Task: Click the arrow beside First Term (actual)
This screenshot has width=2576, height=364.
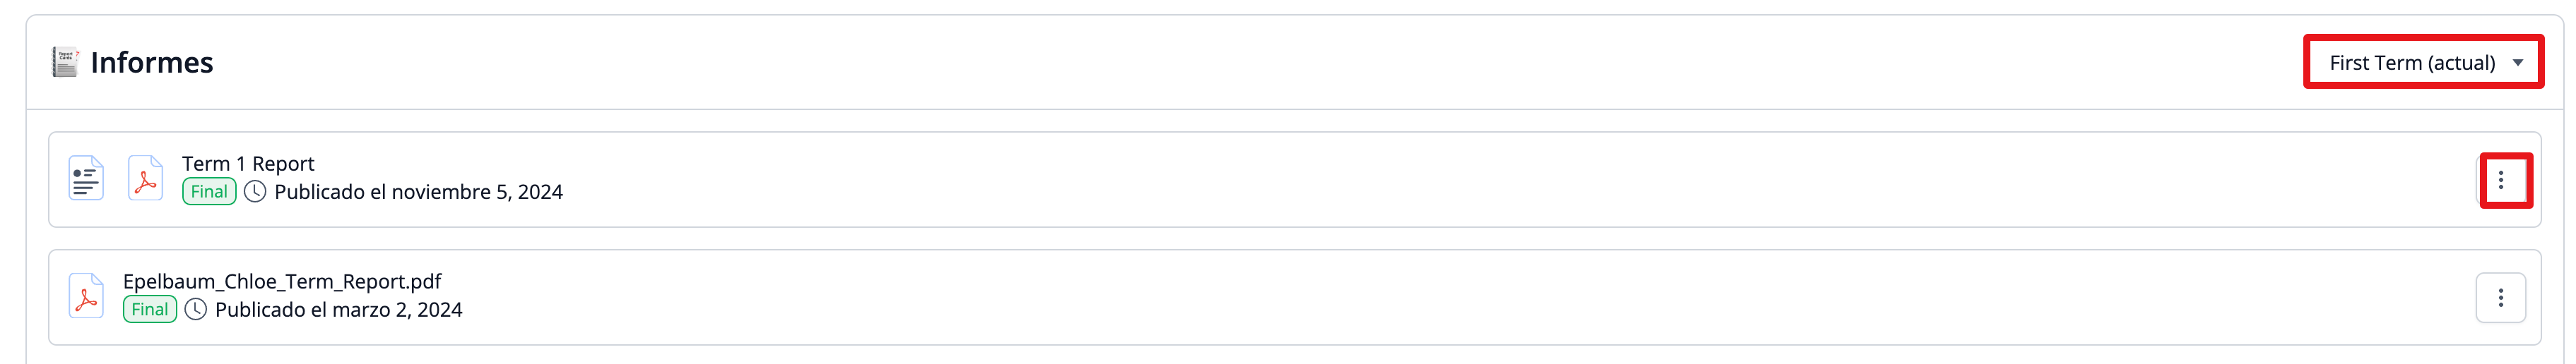Action: (2517, 63)
